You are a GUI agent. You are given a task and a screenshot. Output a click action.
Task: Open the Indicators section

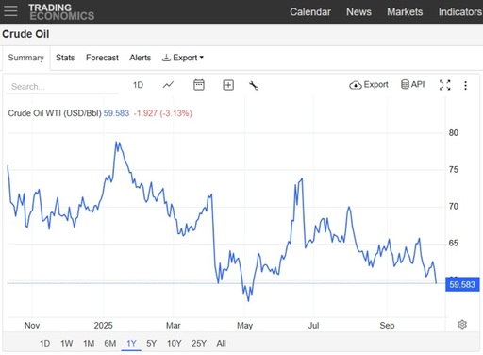coord(460,12)
